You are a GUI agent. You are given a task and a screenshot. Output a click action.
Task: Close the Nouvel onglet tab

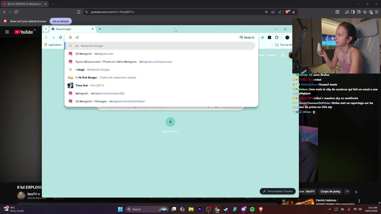93,29
